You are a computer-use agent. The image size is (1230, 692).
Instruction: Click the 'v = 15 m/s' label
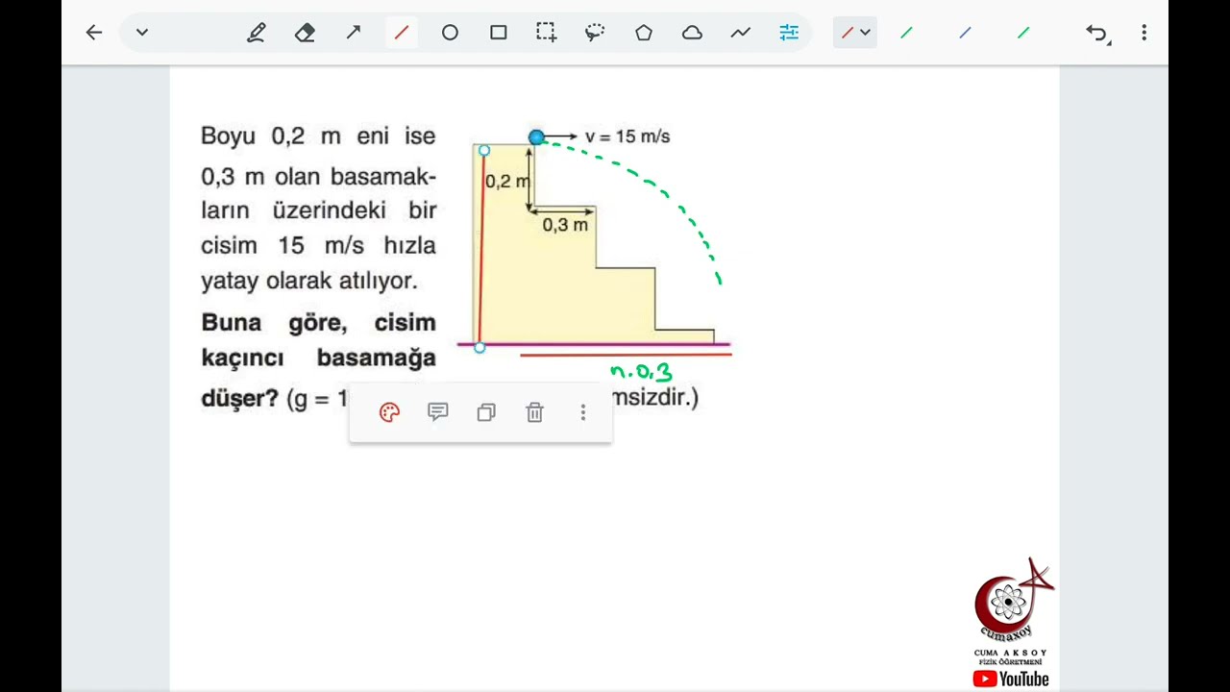[x=627, y=136]
